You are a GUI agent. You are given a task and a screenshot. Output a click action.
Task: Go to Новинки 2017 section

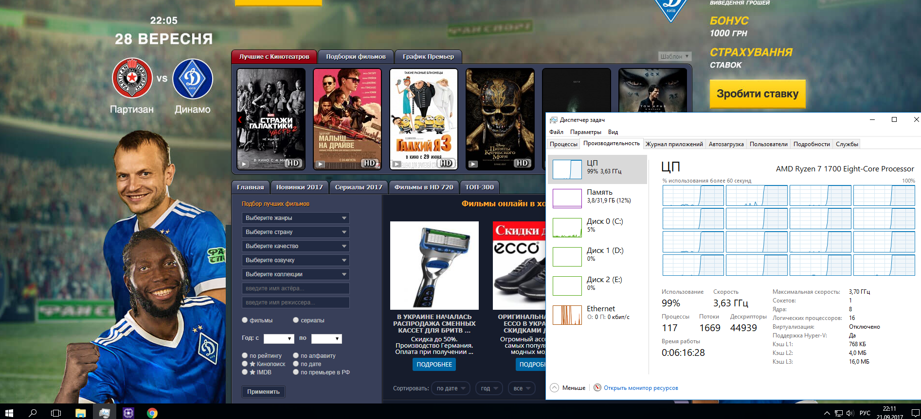300,187
